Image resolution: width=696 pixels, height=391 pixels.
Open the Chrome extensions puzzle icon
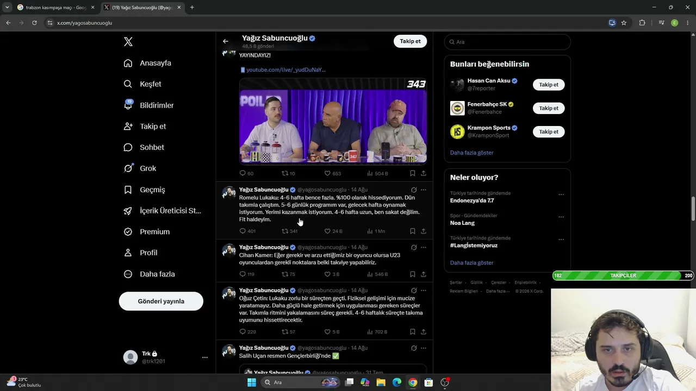642,23
